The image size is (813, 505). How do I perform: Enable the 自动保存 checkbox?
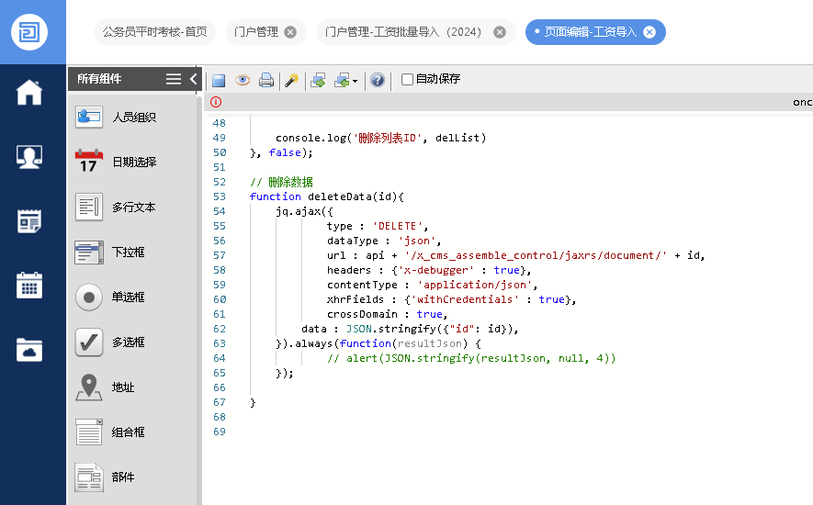coord(408,80)
